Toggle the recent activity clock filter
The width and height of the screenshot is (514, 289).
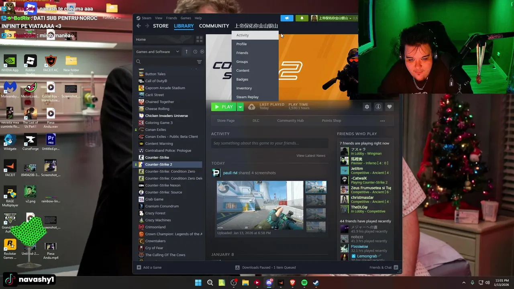[x=195, y=52]
